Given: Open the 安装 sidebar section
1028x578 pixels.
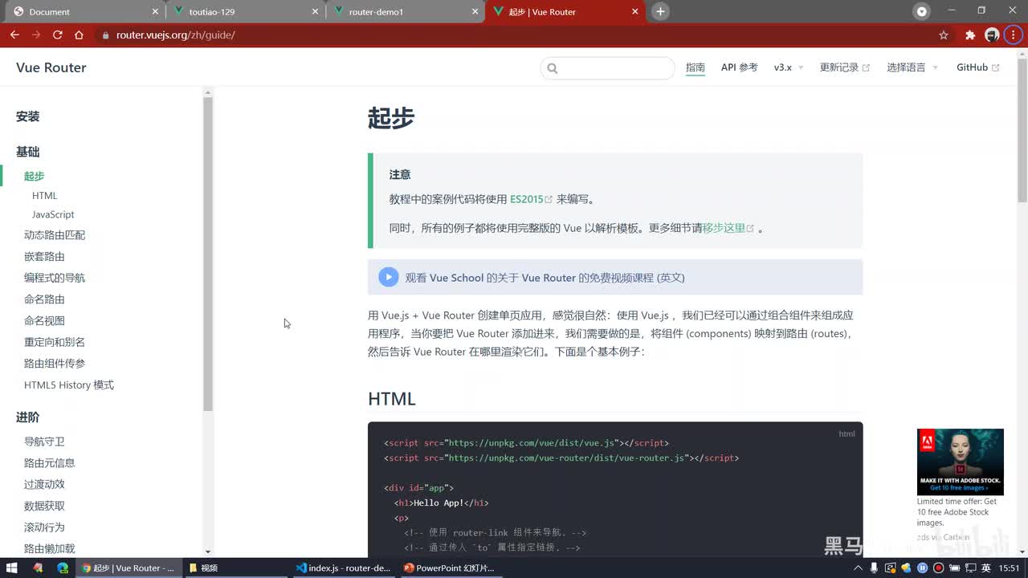Looking at the screenshot, I should point(27,116).
